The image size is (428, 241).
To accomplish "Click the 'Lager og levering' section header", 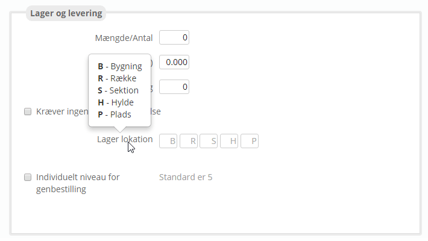I will click(x=66, y=13).
